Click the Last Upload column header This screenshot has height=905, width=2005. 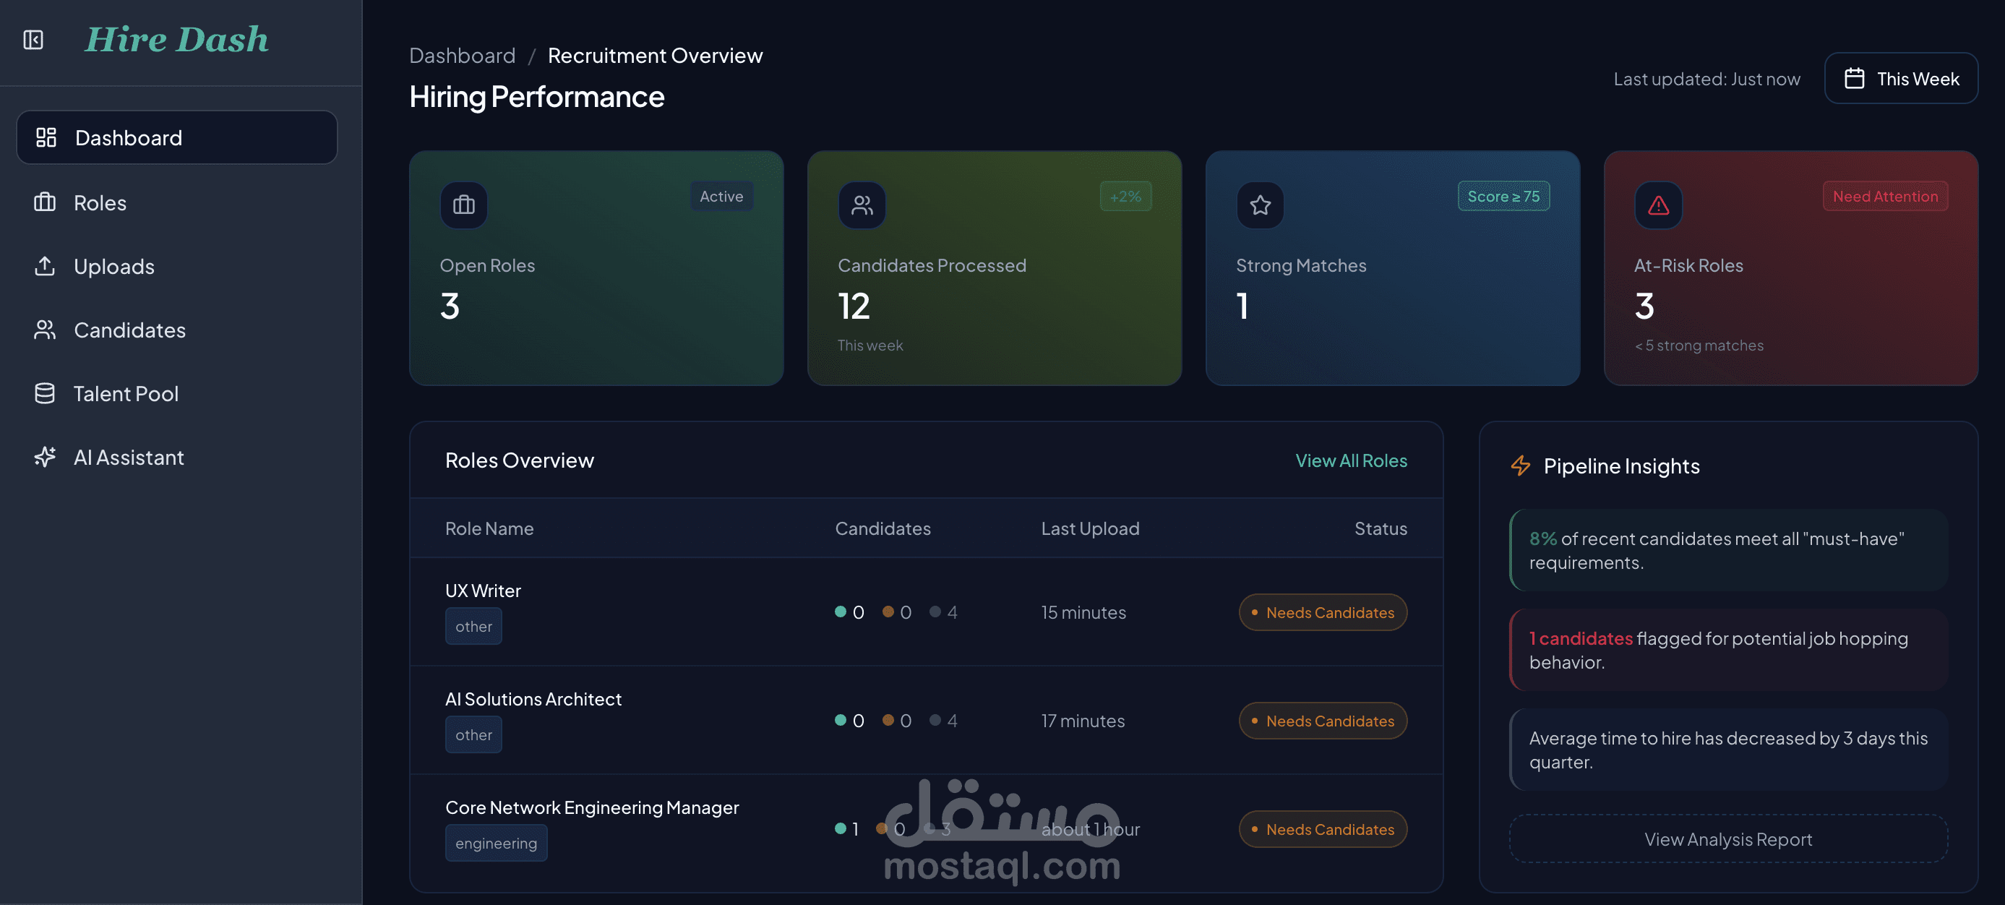point(1091,528)
